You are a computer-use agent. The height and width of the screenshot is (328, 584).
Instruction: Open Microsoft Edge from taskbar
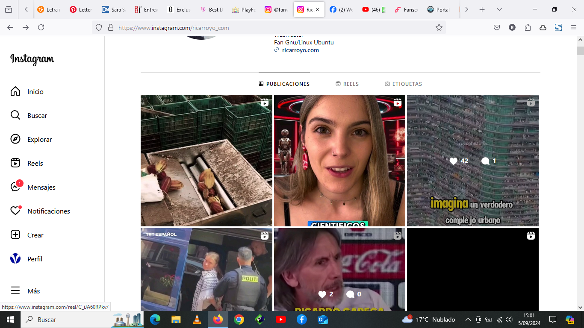[x=155, y=319]
